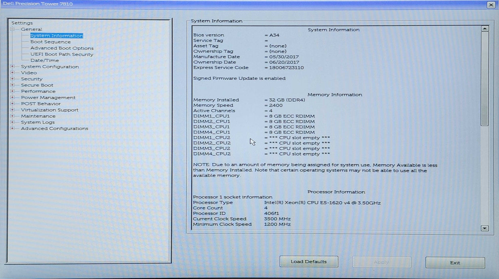Open Advanced Boot Options
The image size is (499, 279).
tap(62, 48)
